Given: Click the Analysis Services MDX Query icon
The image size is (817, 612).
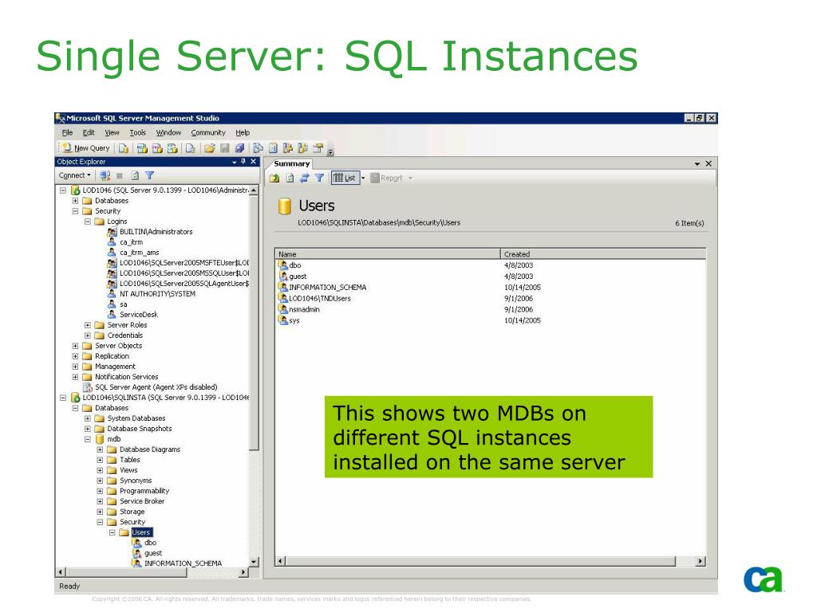Looking at the screenshot, I should (142, 148).
